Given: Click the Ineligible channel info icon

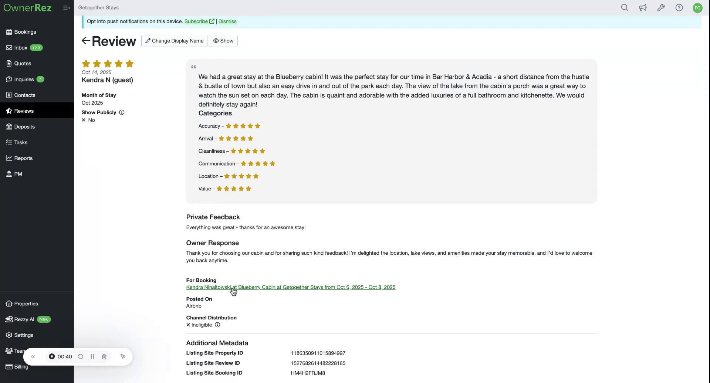Looking at the screenshot, I should tap(217, 325).
